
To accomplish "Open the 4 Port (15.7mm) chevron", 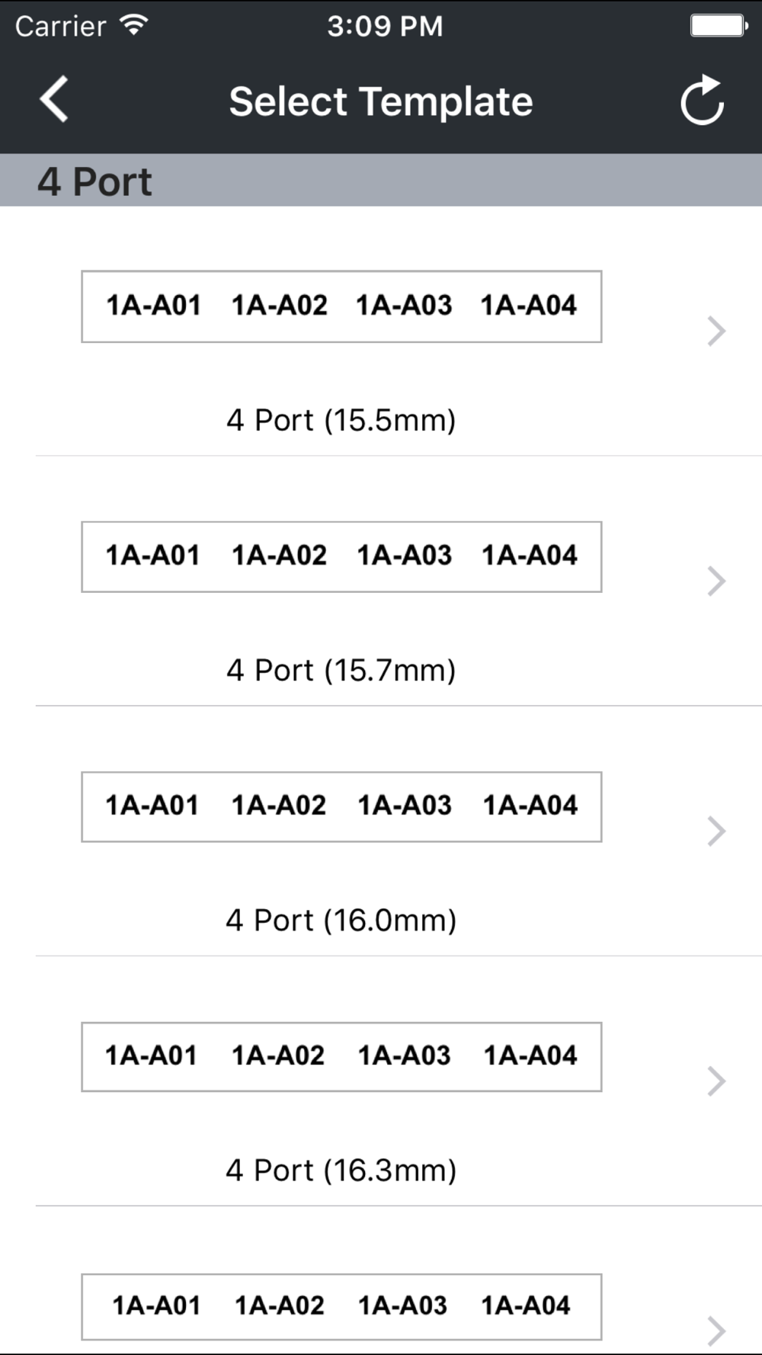I will click(x=716, y=581).
